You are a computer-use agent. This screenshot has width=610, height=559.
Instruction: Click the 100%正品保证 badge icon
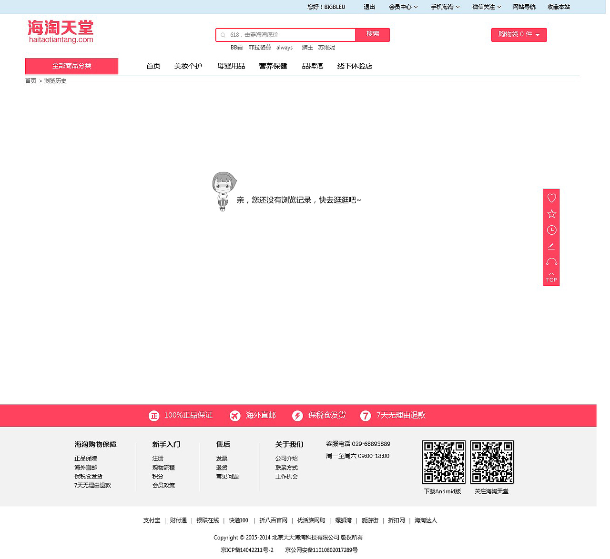point(153,415)
